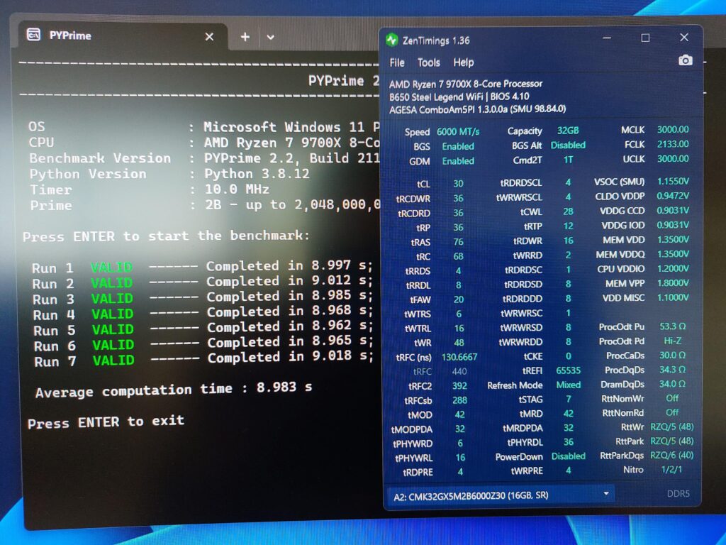Click the AMD Ryzen 7 9700X processor line
Screen dimensions: 726x545
tap(465, 84)
